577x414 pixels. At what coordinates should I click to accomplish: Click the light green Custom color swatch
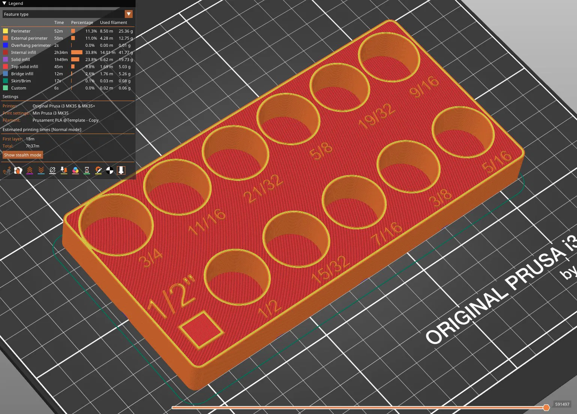coord(5,88)
